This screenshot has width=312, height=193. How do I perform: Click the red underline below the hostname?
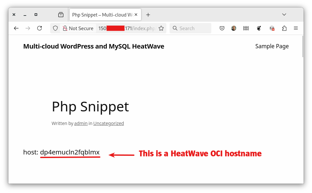[x=70, y=156]
